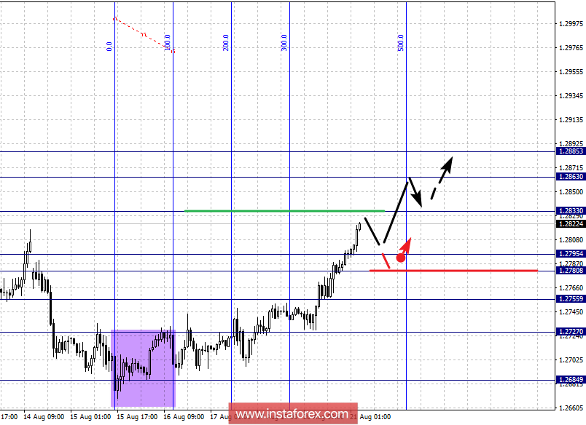
Task: Click the 1.29135 axis value
Action: click(571, 120)
